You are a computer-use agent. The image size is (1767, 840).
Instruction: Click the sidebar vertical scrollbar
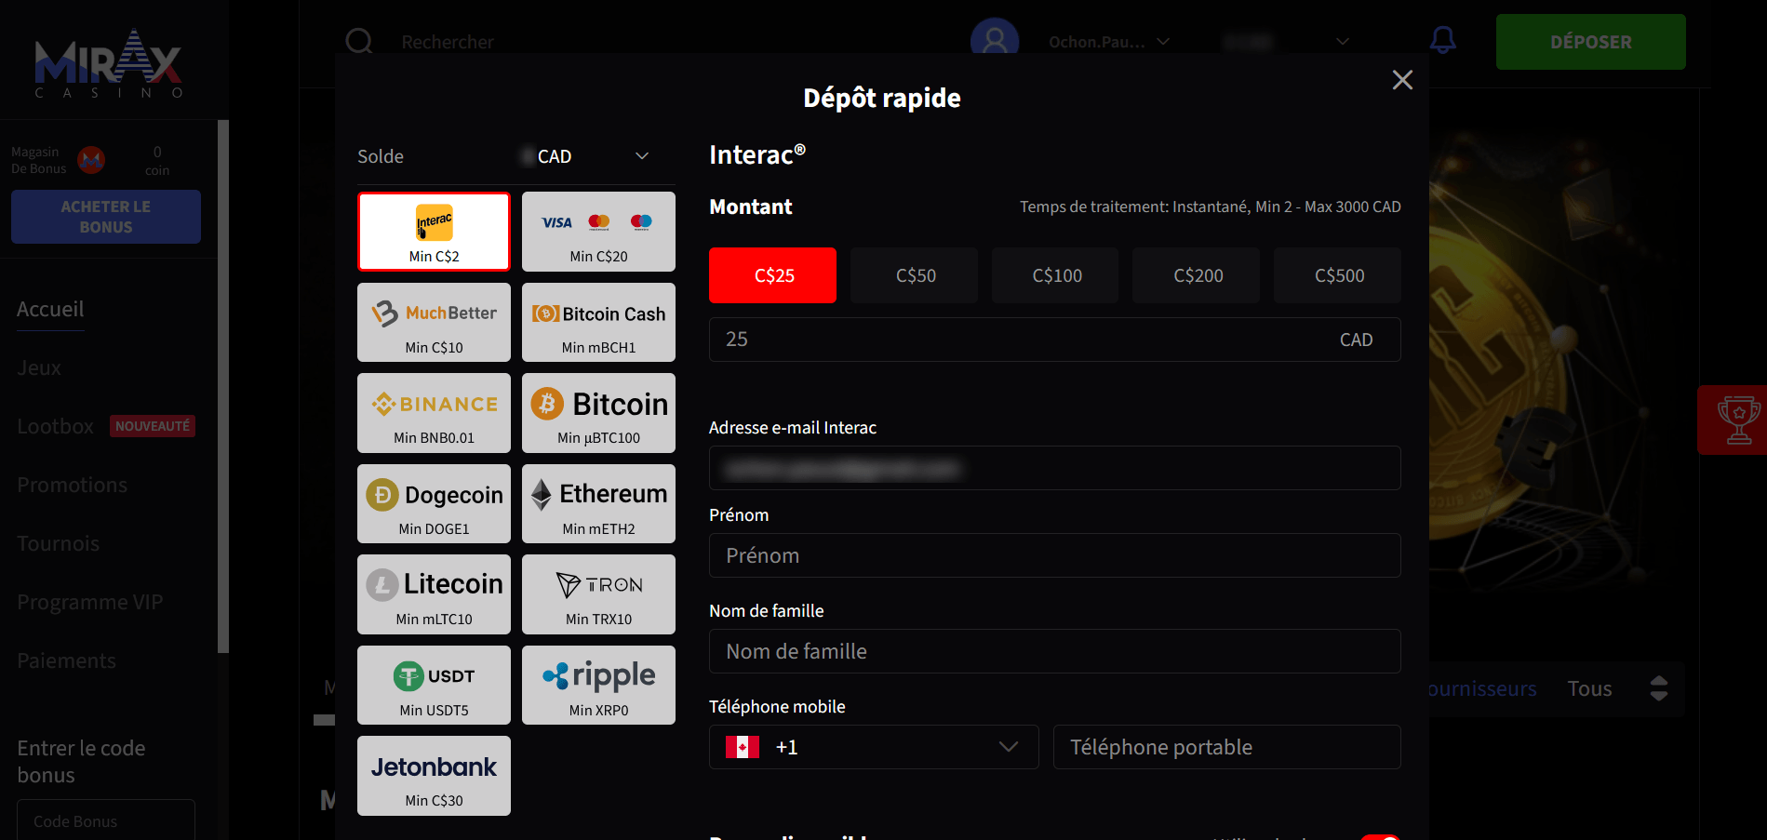coord(223,386)
